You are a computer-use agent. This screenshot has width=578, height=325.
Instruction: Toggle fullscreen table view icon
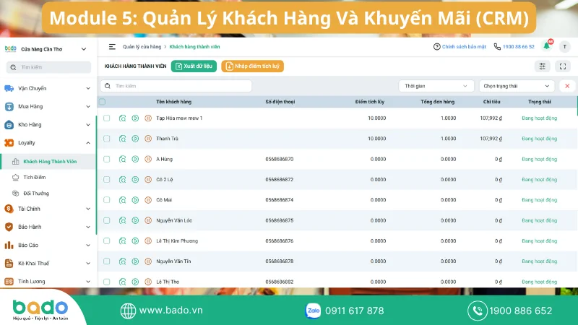coord(563,66)
